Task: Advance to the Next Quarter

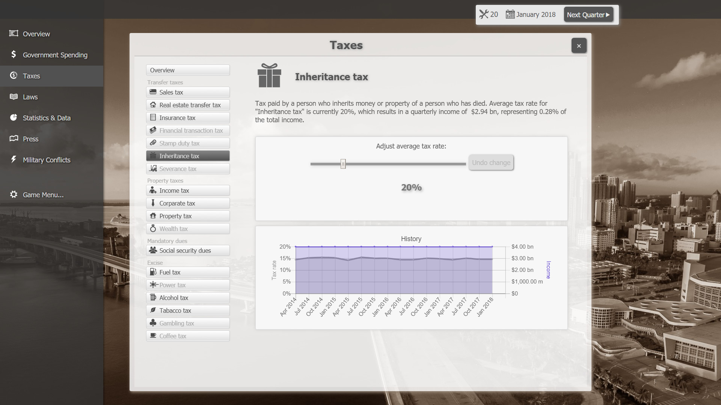Action: click(x=588, y=15)
